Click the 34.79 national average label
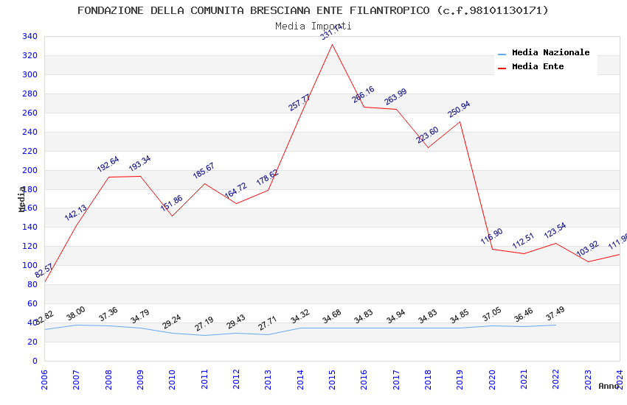This screenshot has height=405, width=627. (139, 317)
